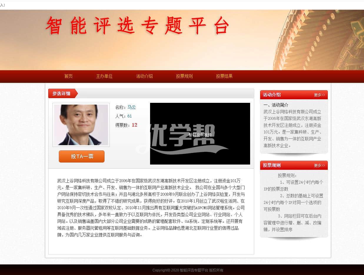364x275 pixels.
Task: Click the 人气 value 61
Action: click(129, 116)
